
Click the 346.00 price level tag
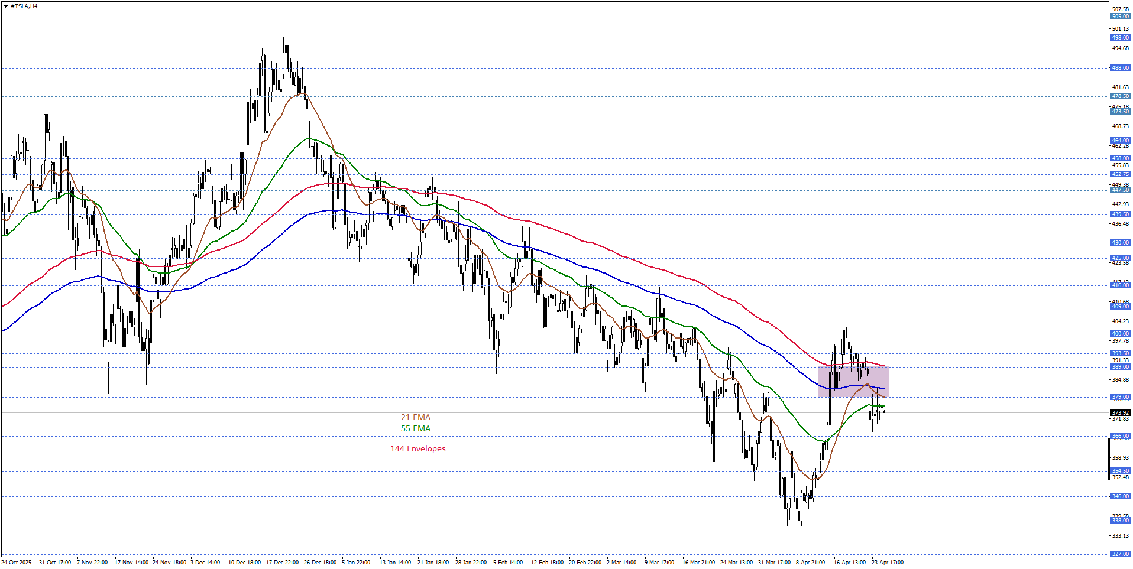1120,496
